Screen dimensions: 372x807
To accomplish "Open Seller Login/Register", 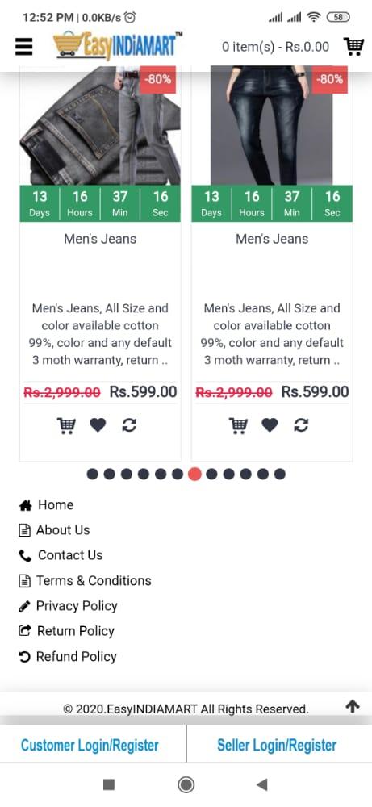I will coord(277,745).
